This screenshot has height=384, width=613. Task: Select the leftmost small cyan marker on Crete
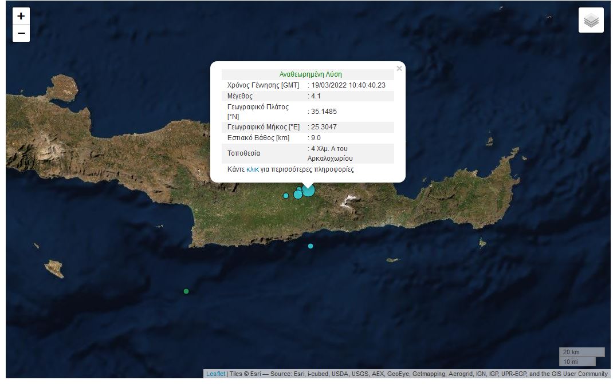click(x=286, y=196)
